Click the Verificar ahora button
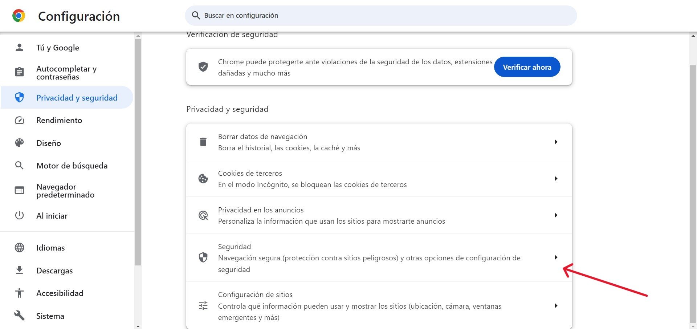Image resolution: width=697 pixels, height=329 pixels. 527,67
